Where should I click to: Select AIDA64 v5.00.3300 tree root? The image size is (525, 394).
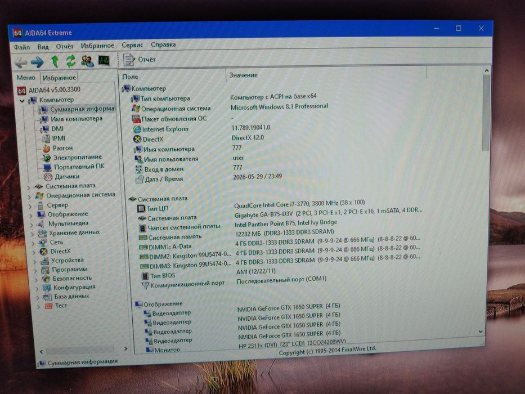pyautogui.click(x=49, y=90)
